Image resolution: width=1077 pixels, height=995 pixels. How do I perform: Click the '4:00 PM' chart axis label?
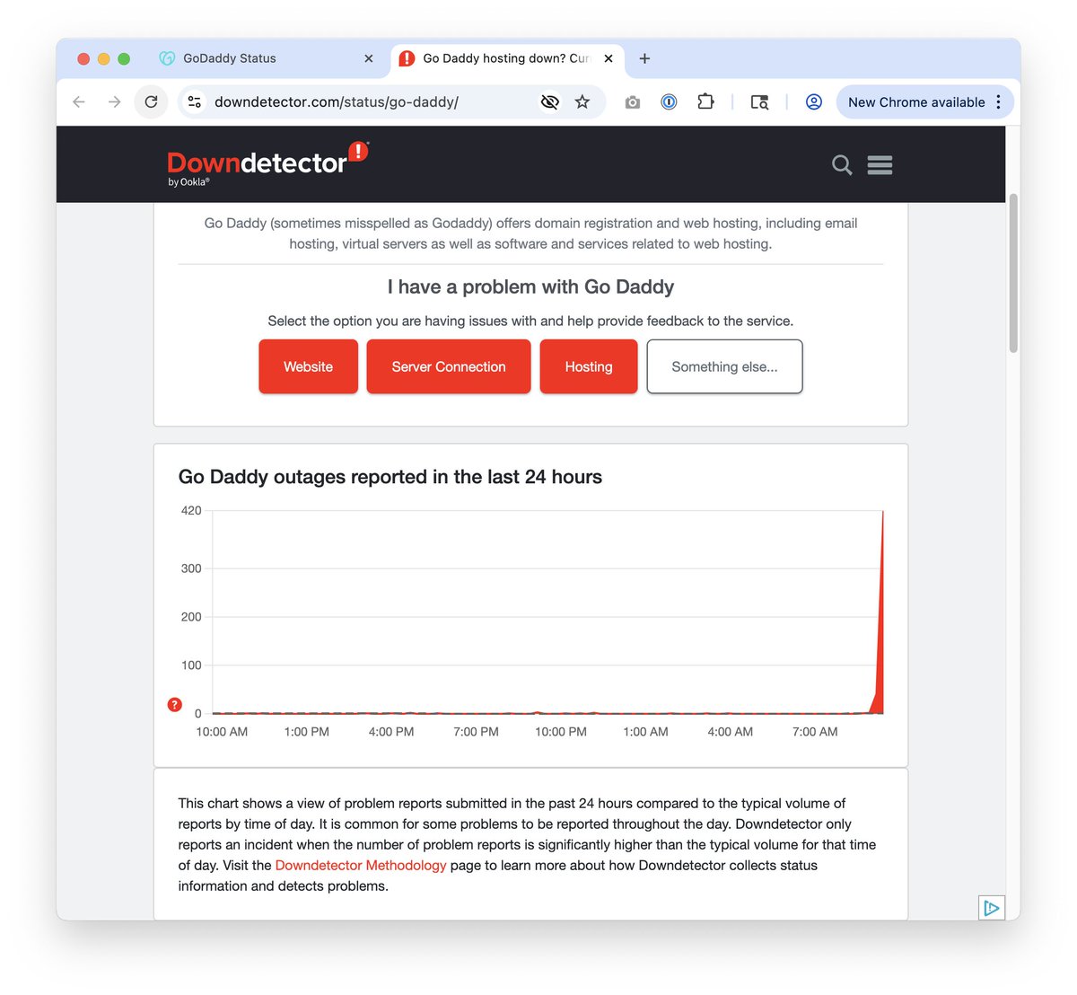[391, 732]
